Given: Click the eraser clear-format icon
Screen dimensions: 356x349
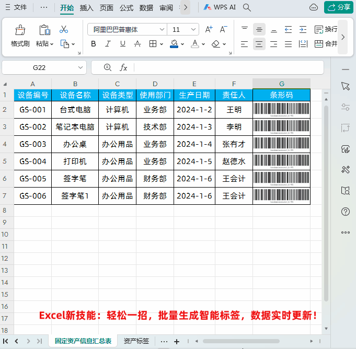Looking at the screenshot, I should pos(216,43).
